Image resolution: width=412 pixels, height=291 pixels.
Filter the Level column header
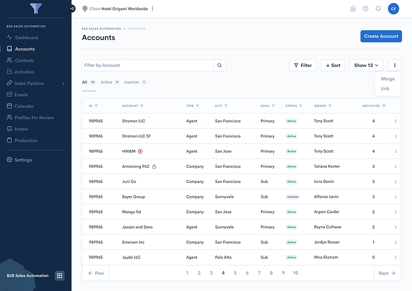coord(274,106)
